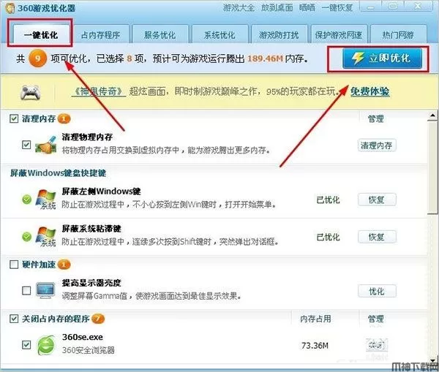Click the 管理 header beside 内存占用

pyautogui.click(x=376, y=319)
